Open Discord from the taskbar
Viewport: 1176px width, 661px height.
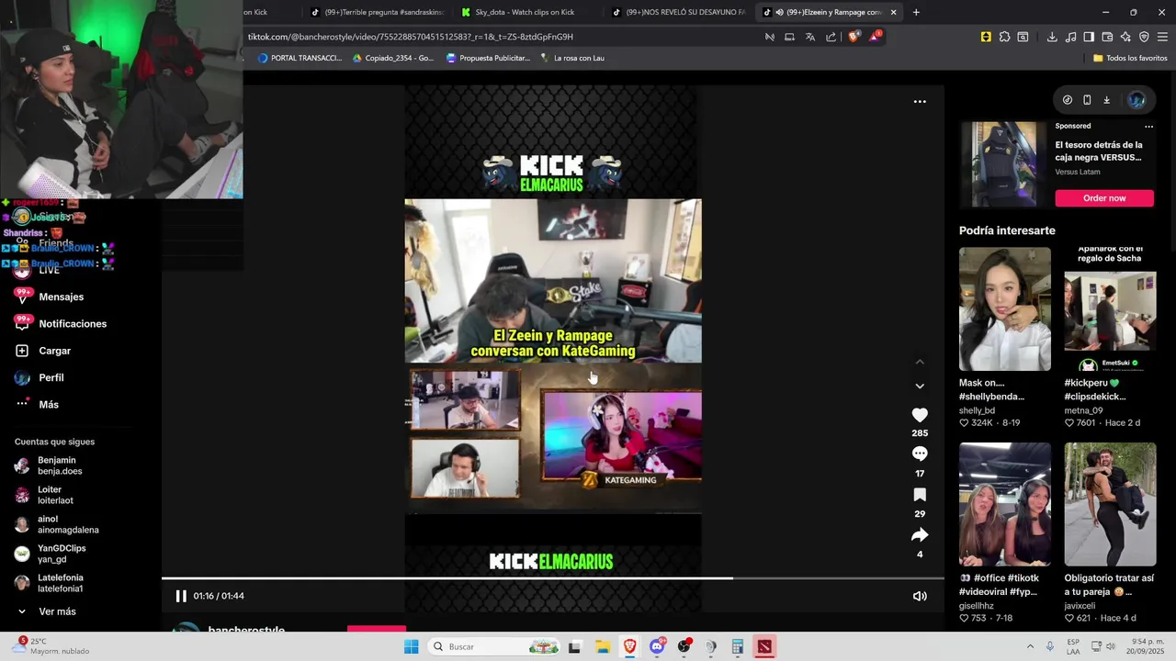(x=657, y=647)
